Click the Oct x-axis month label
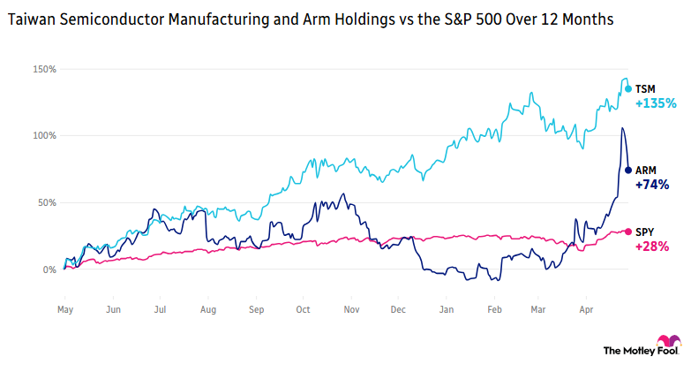The width and height of the screenshot is (691, 372). (304, 310)
